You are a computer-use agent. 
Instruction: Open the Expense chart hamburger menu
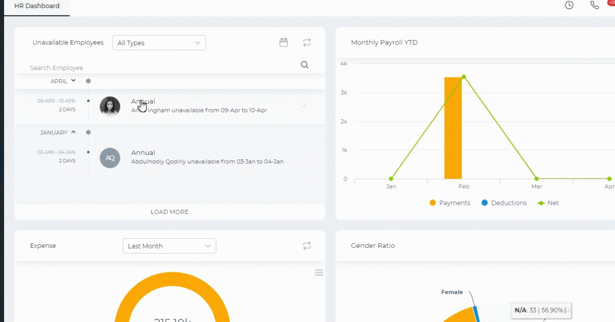tap(319, 273)
